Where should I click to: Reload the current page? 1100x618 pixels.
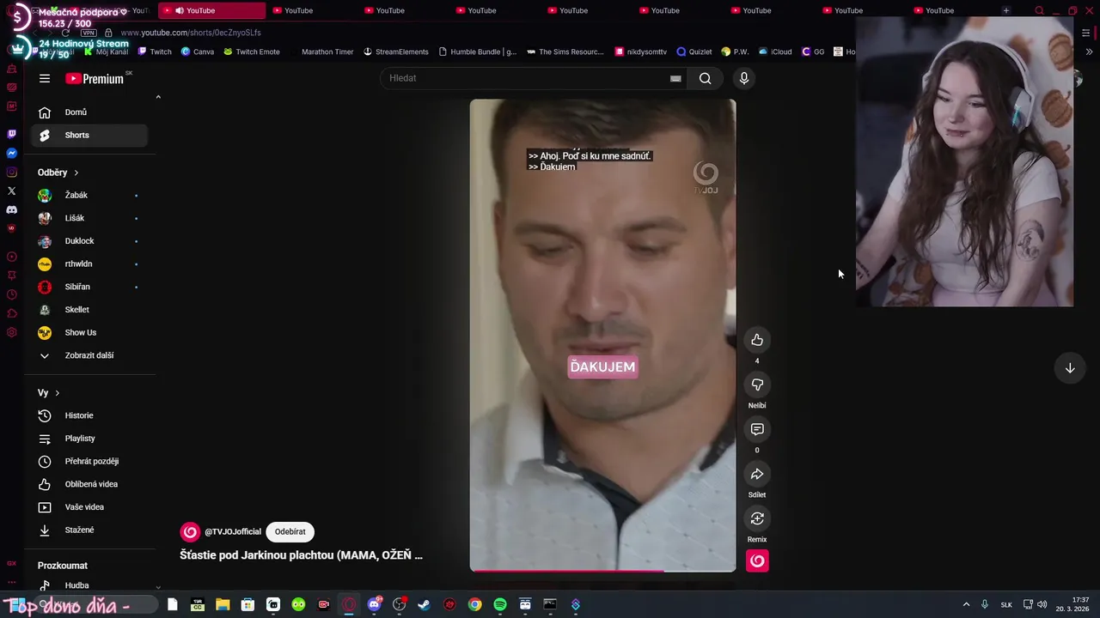coord(65,33)
